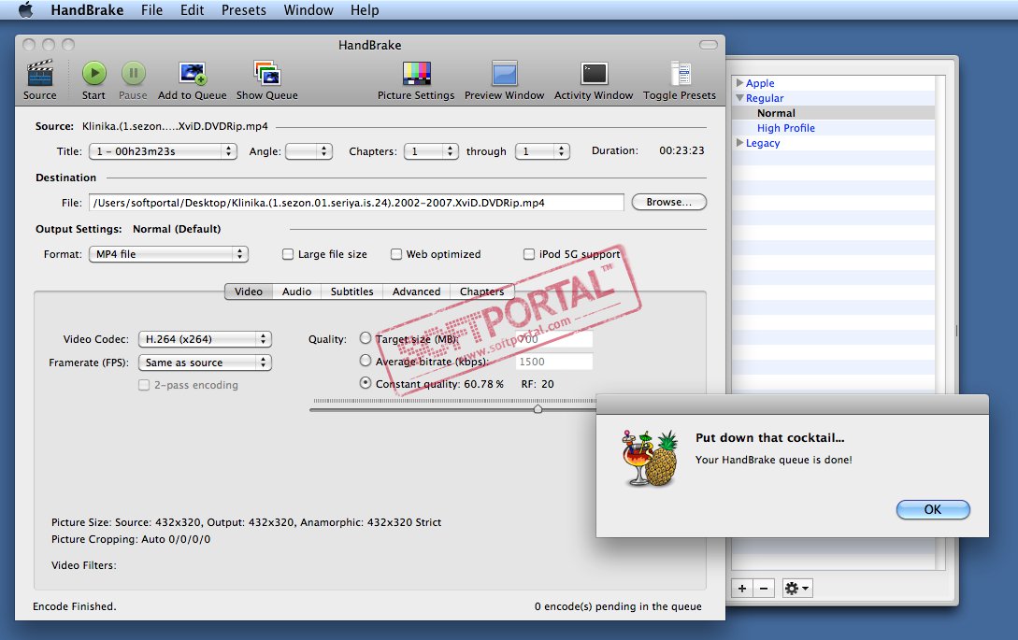Image resolution: width=1018 pixels, height=640 pixels.
Task: Click the Duration value 00:23:23
Action: coord(681,150)
